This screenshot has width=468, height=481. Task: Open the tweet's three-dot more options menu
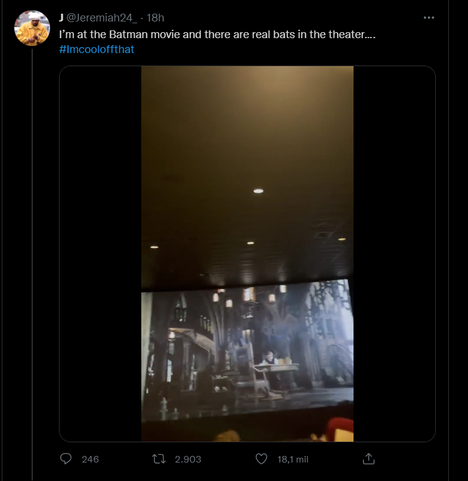pos(429,18)
